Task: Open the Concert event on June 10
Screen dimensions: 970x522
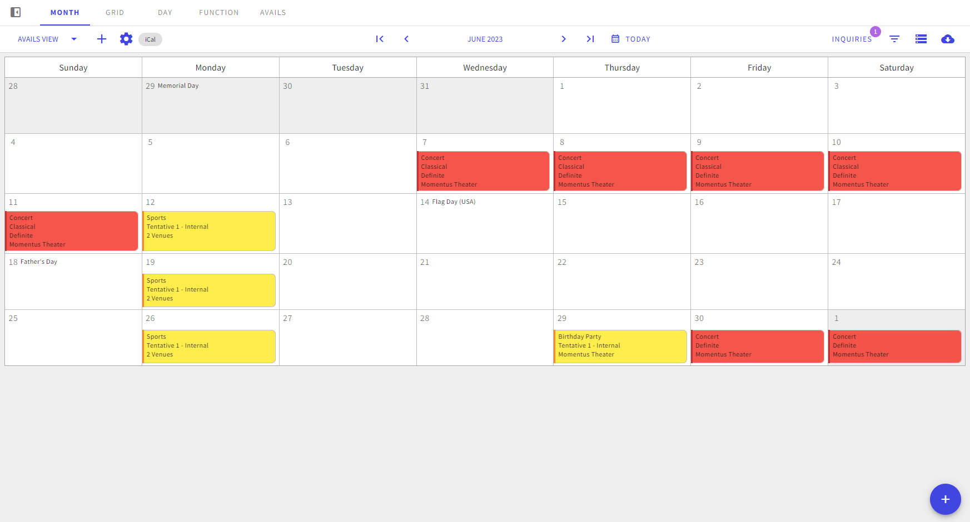Action: 895,171
